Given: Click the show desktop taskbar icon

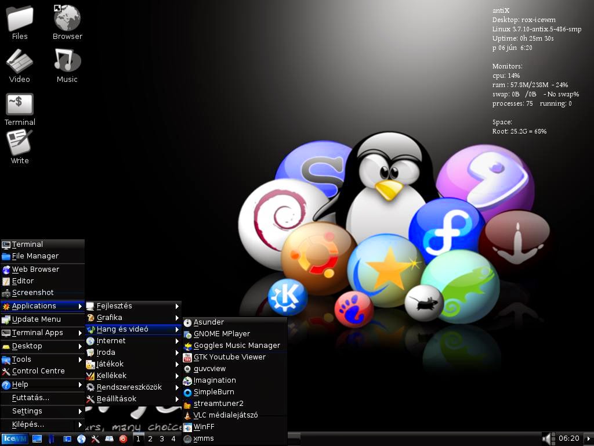Looking at the screenshot, I should (37, 439).
